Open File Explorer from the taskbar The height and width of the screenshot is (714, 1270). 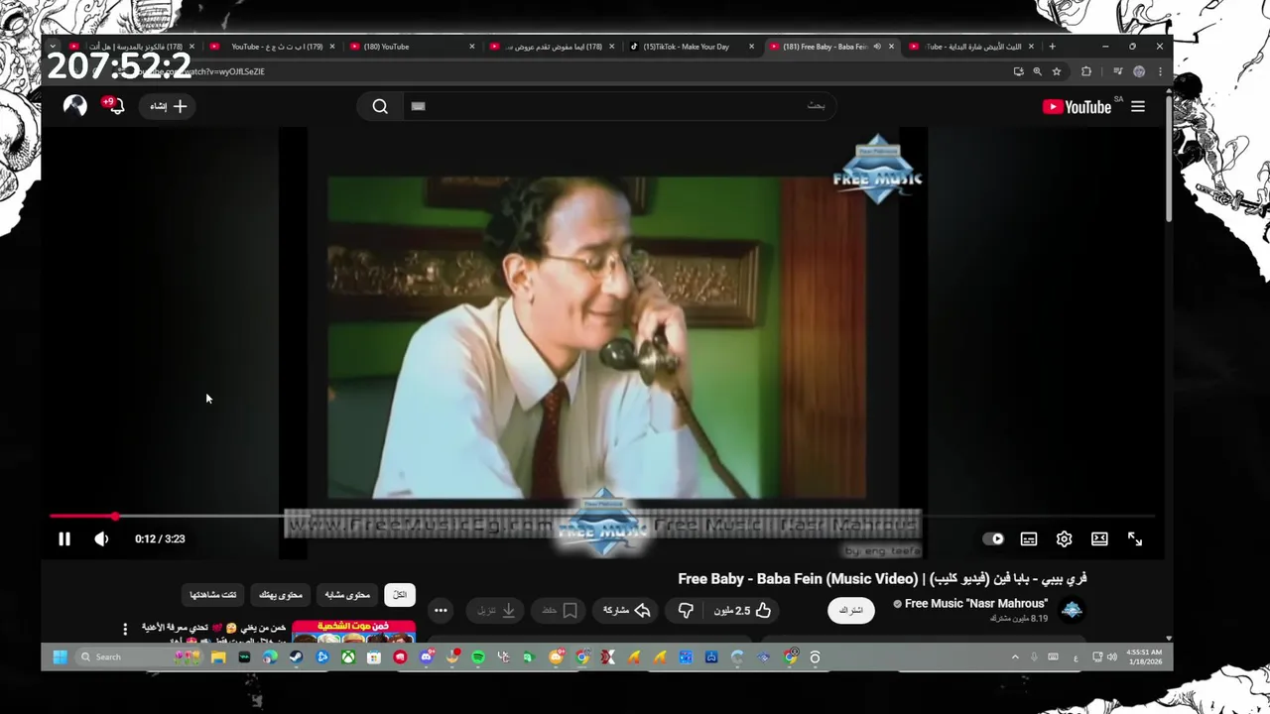pyautogui.click(x=218, y=656)
